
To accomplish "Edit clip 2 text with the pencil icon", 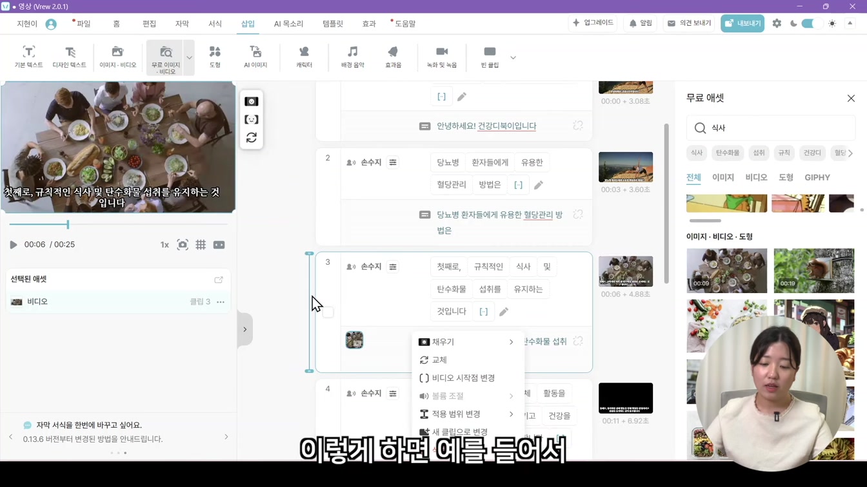I will (x=539, y=185).
